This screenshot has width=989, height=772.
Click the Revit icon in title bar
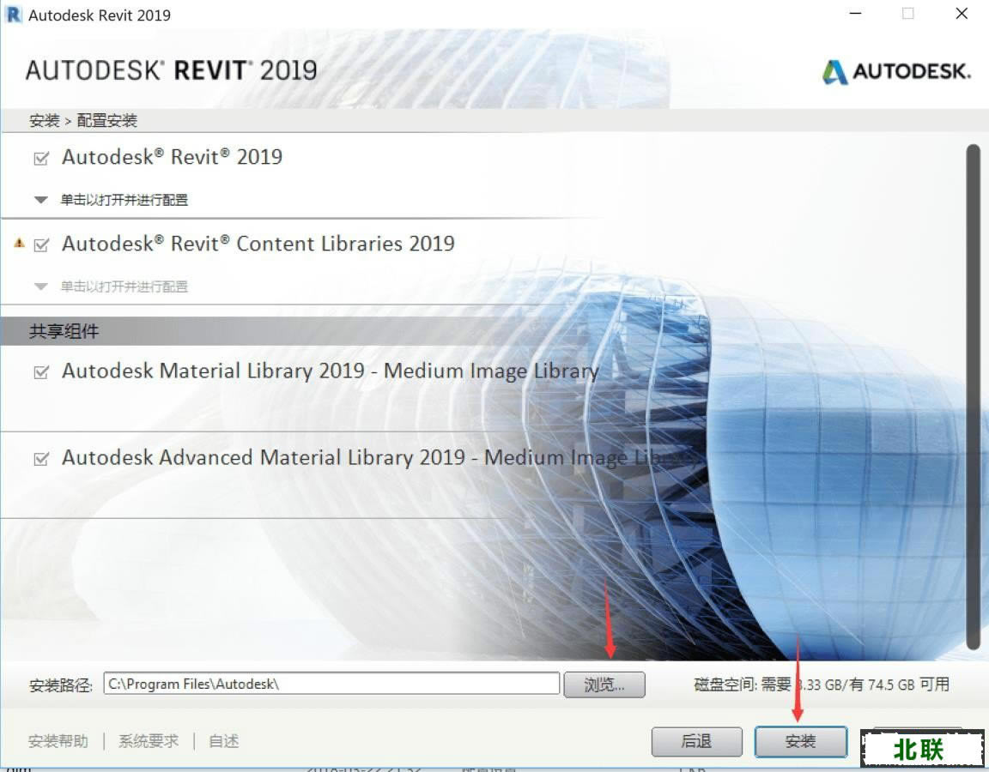pyautogui.click(x=13, y=15)
